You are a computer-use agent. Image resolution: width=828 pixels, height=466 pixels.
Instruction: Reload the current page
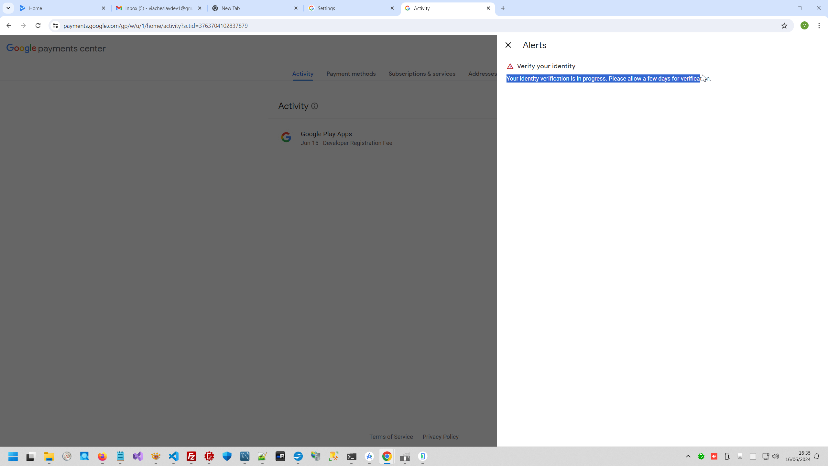pos(38,26)
